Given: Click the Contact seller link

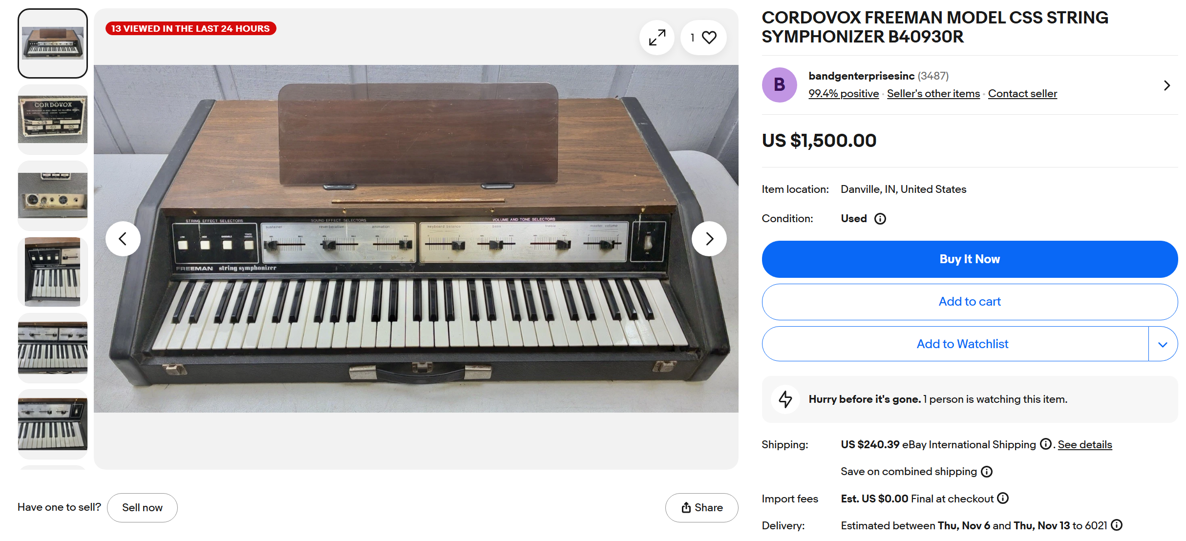Looking at the screenshot, I should point(1022,94).
